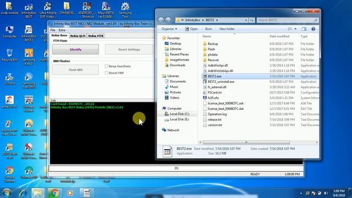Open the Google Chrome desktop shortcut
The height and width of the screenshot is (198, 352).
[x=9, y=175]
